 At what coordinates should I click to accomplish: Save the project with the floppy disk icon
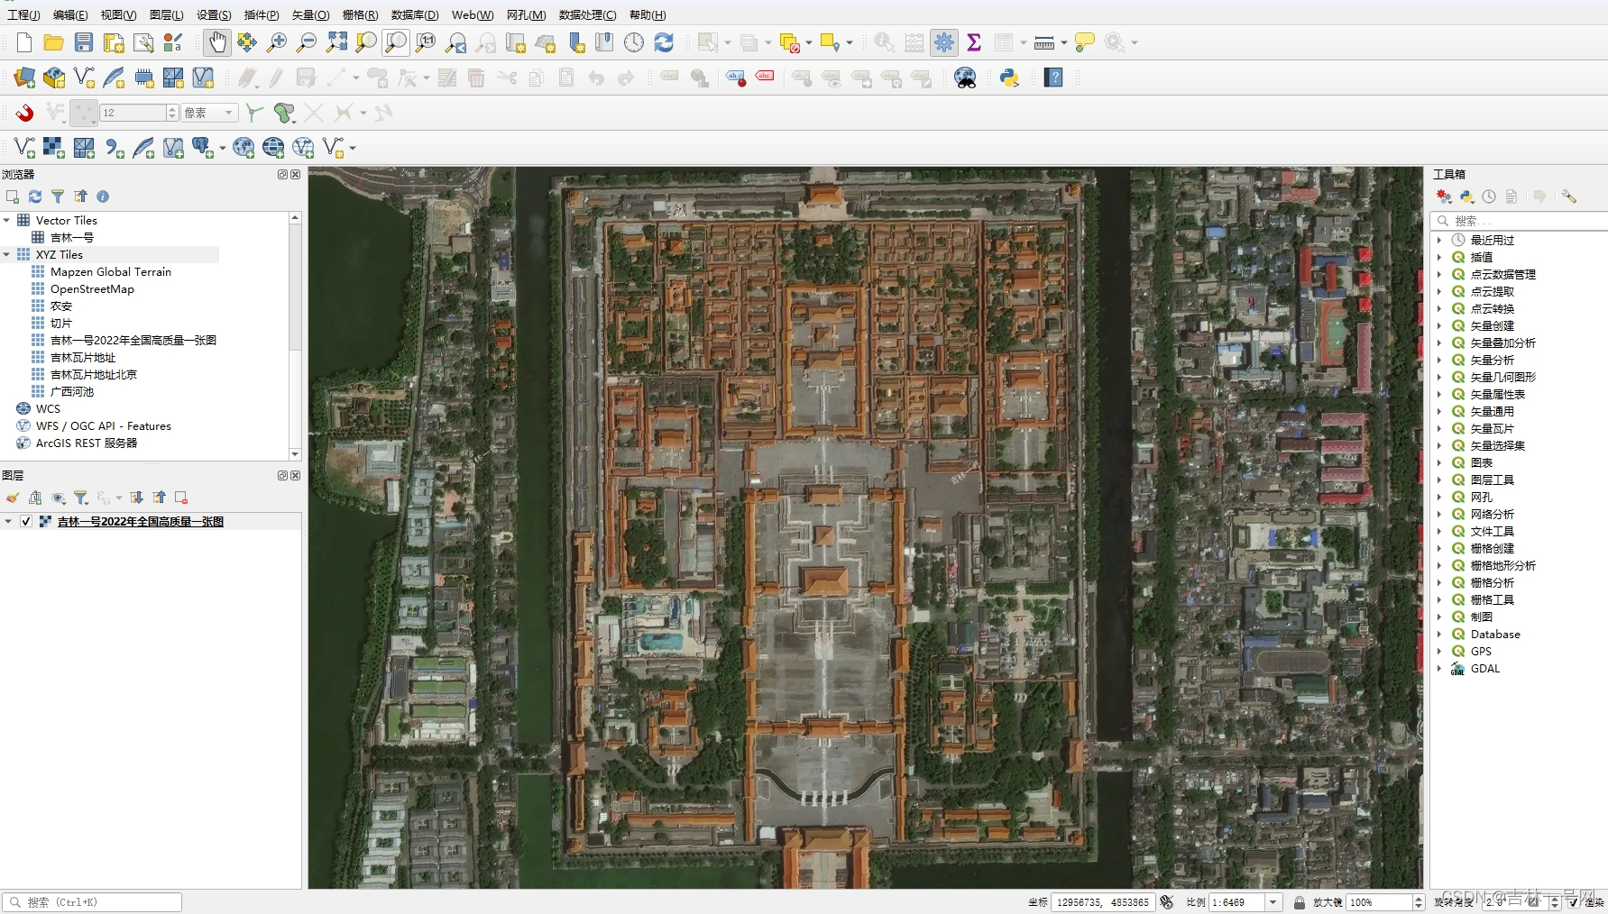pyautogui.click(x=84, y=42)
